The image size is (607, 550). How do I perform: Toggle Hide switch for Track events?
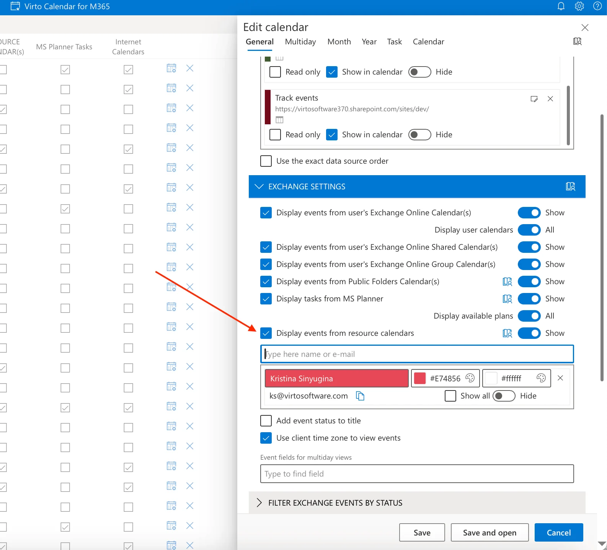(x=420, y=135)
